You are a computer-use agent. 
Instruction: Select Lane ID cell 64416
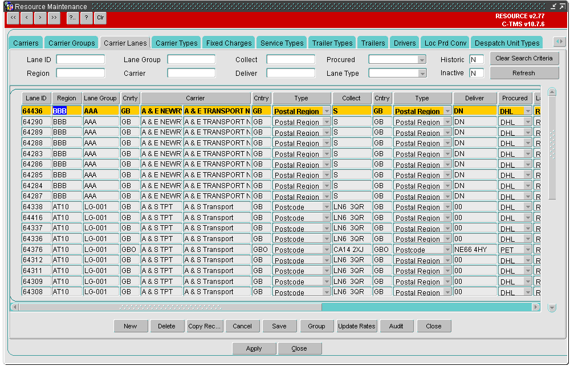pyautogui.click(x=36, y=218)
